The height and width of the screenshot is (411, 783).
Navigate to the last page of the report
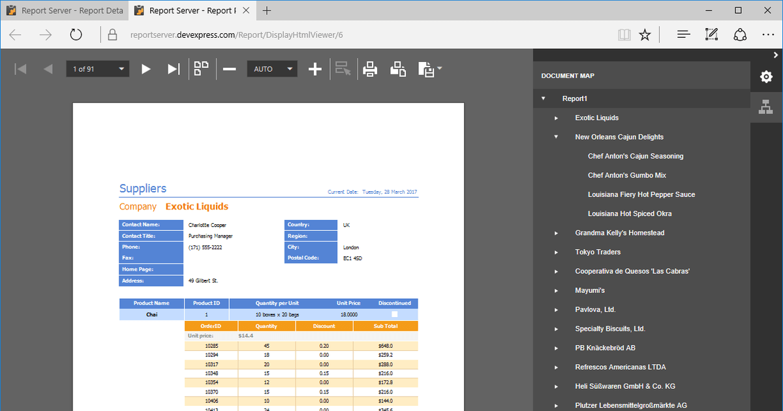click(x=173, y=68)
